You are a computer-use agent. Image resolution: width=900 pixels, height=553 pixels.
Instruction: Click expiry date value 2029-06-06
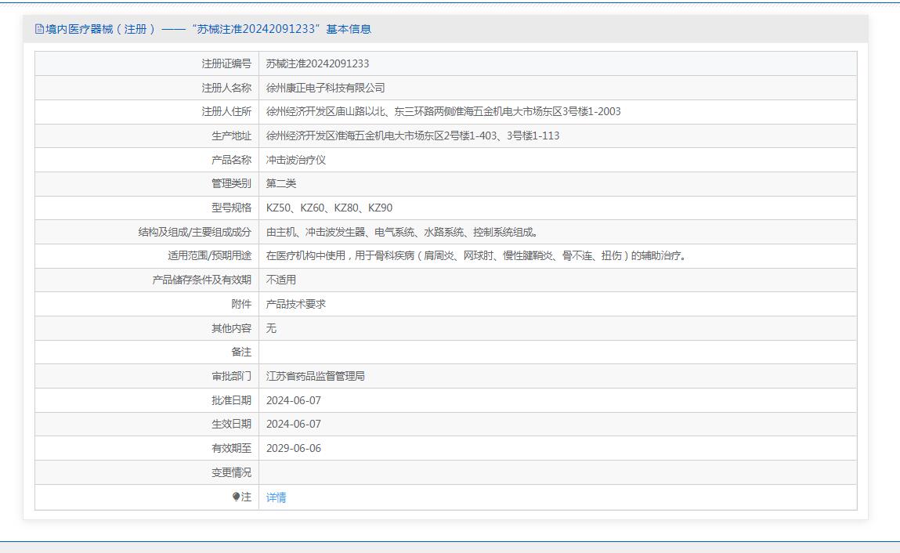pyautogui.click(x=293, y=448)
